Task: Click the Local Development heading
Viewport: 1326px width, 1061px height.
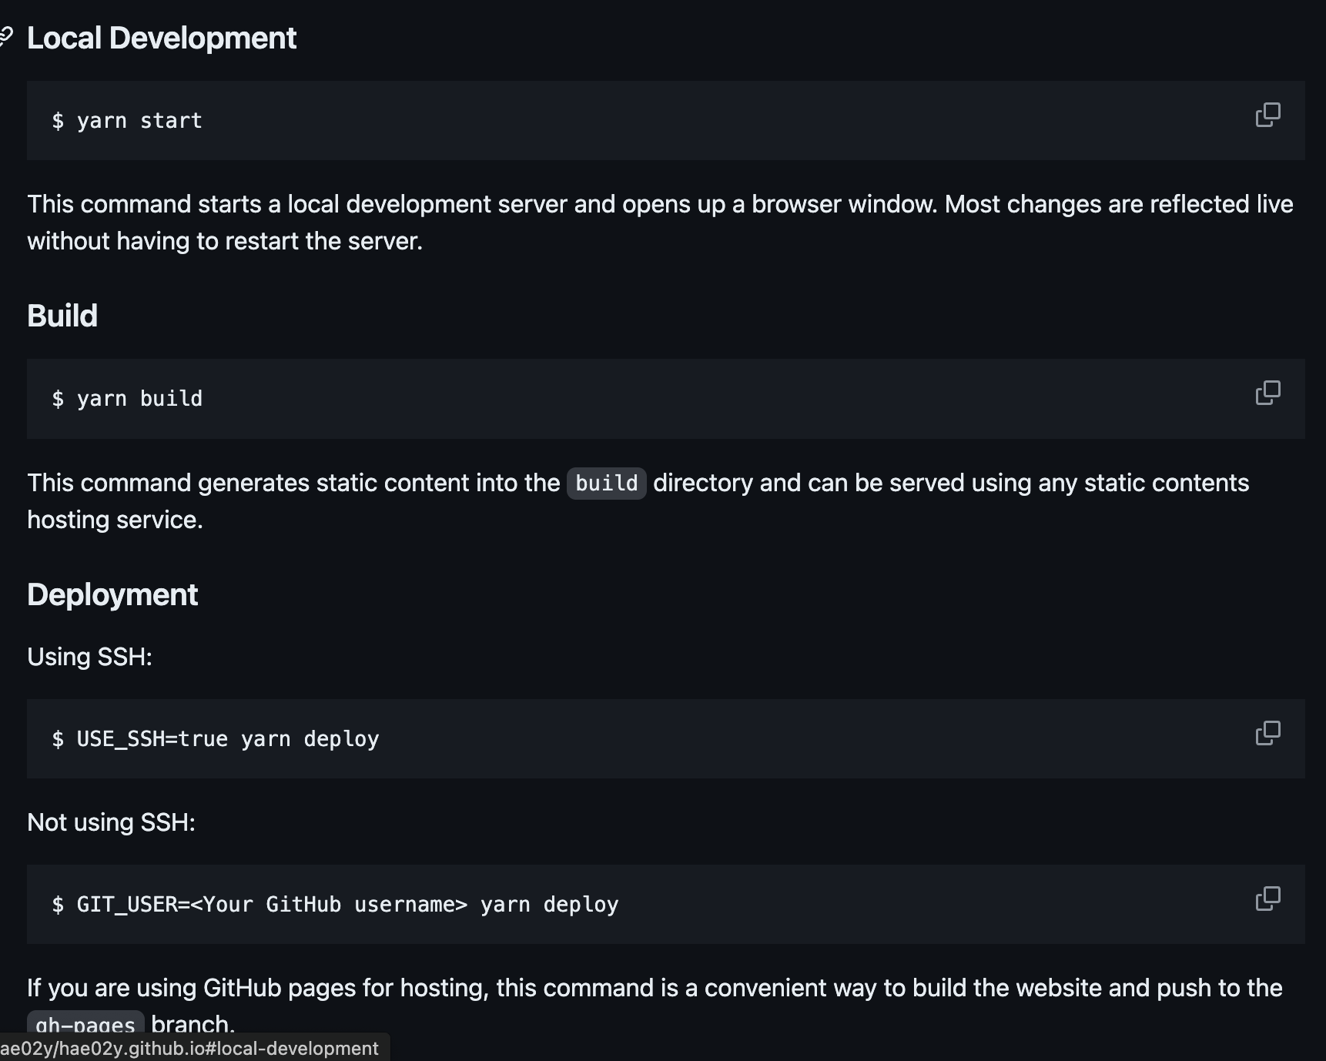Action: click(162, 38)
